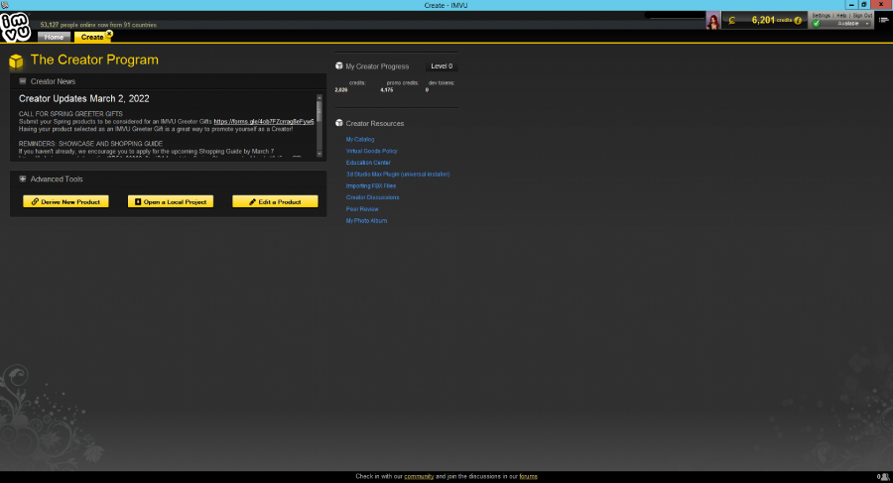Click the friends online icon at bottom right

[x=884, y=477]
